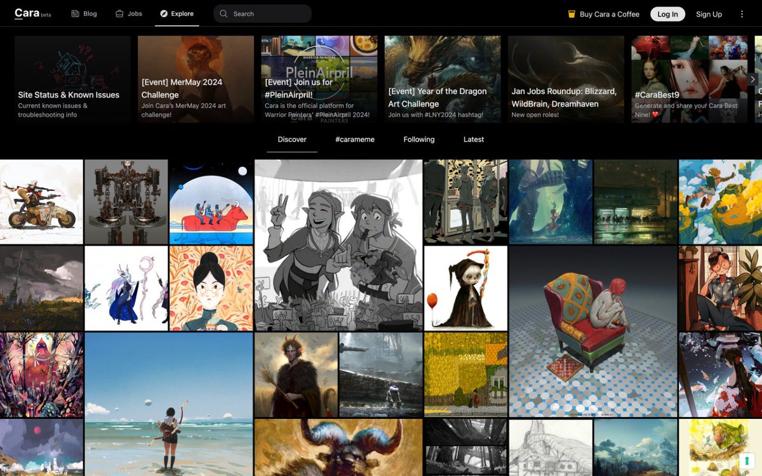This screenshot has width=762, height=476.
Task: Click the Log In button
Action: click(667, 14)
